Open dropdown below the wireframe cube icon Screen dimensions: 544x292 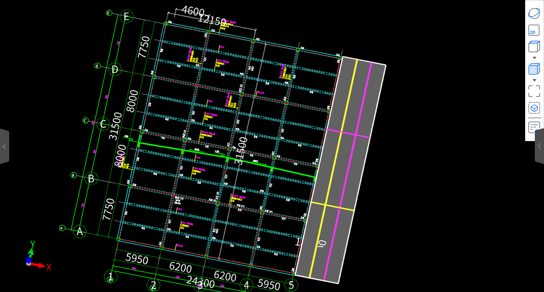[x=534, y=58]
